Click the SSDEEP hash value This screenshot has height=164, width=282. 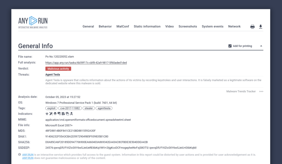(121, 148)
